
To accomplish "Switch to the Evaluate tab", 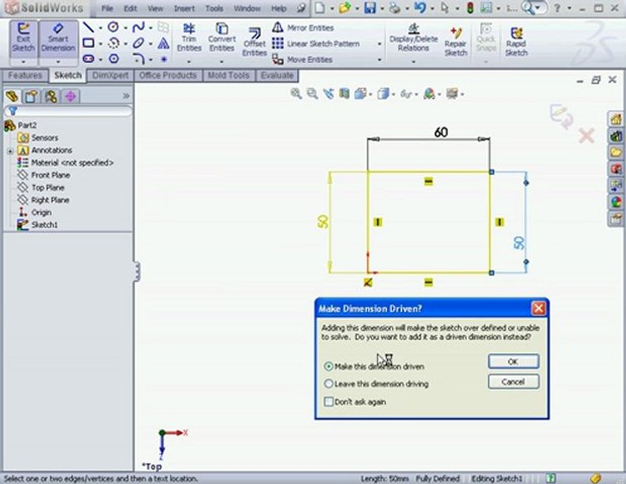I will (x=277, y=75).
